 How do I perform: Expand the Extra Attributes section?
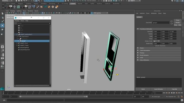coord(138,60)
